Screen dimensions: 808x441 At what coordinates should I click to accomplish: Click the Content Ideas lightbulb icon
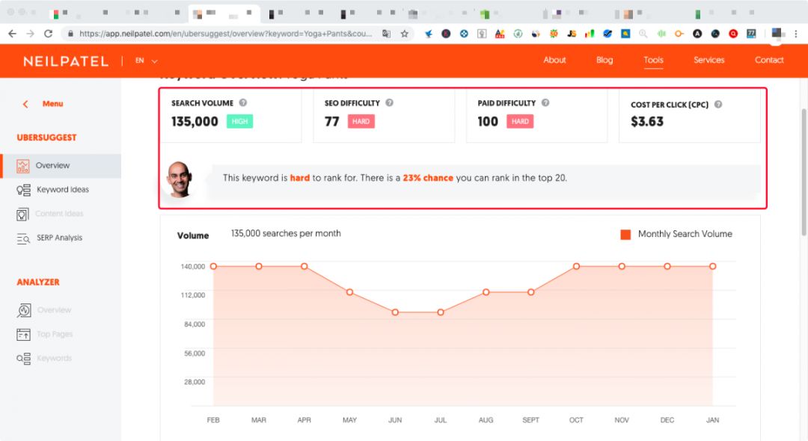coord(22,214)
